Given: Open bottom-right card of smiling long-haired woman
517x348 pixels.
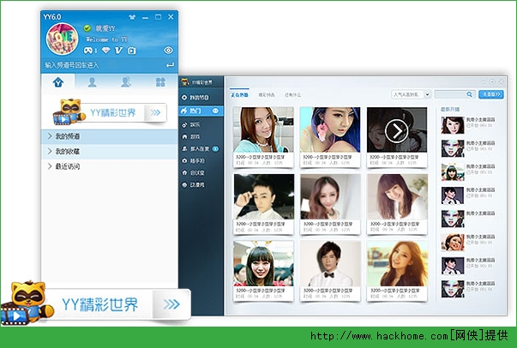Looking at the screenshot, I should coord(397,271).
